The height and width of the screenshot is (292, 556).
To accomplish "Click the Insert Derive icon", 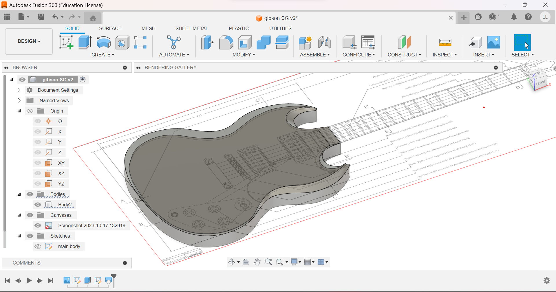I will (x=475, y=43).
